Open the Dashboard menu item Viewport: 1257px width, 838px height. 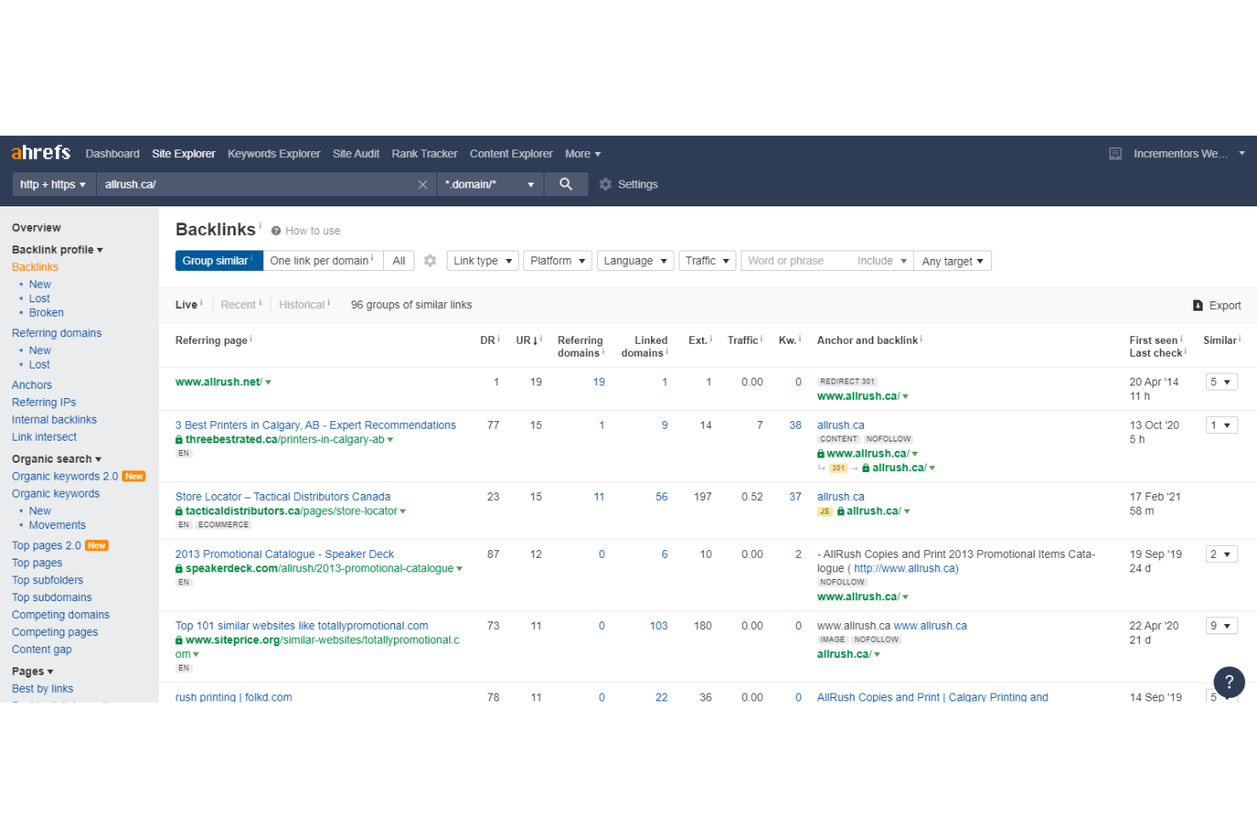112,154
